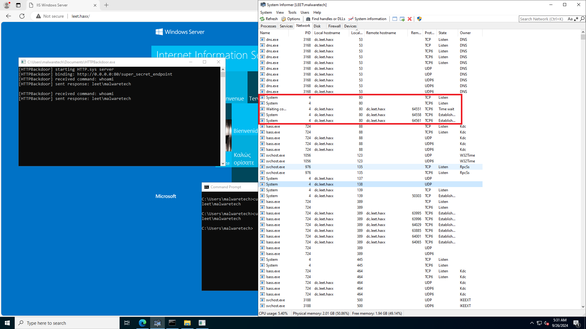The width and height of the screenshot is (586, 329).
Task: Select System row with remote port 50303
Action: 371,196
